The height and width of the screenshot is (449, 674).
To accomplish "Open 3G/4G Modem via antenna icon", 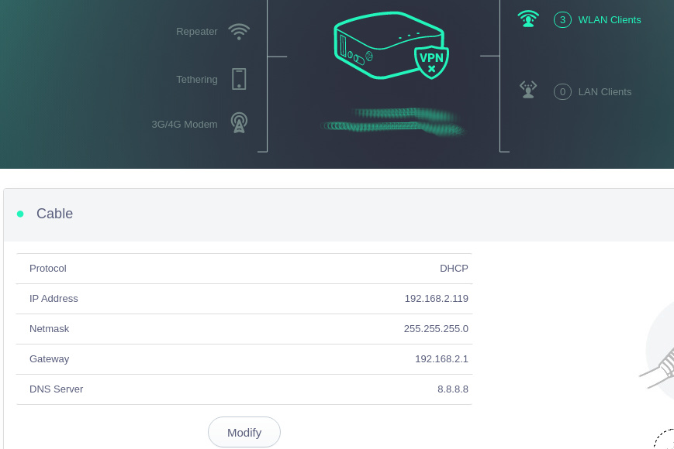I will [239, 122].
